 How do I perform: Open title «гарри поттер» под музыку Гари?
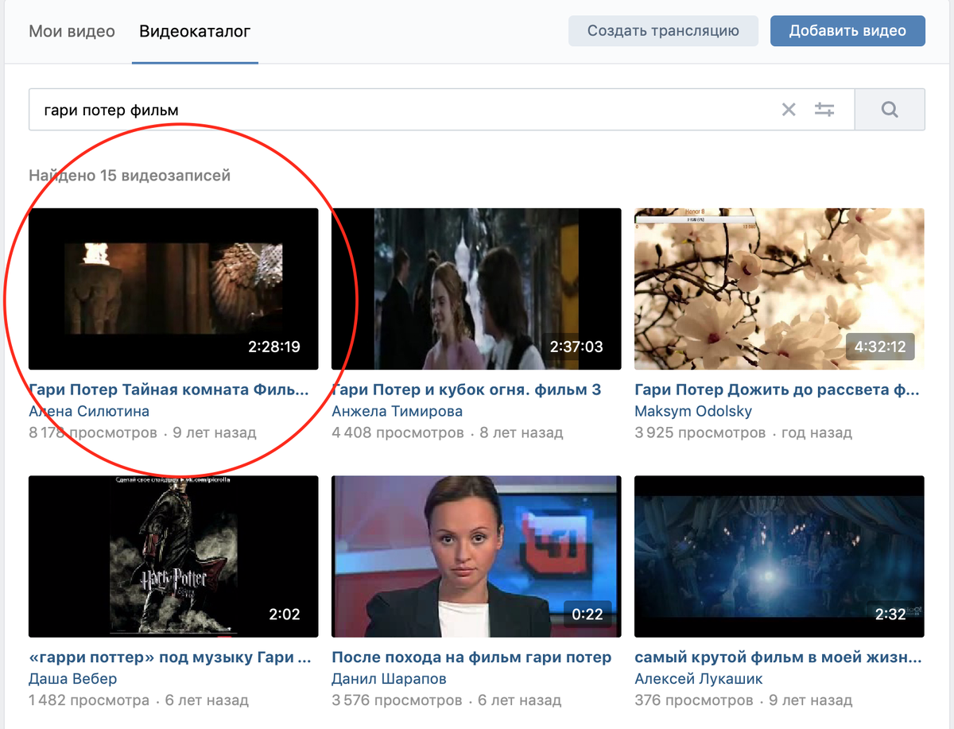(x=171, y=657)
